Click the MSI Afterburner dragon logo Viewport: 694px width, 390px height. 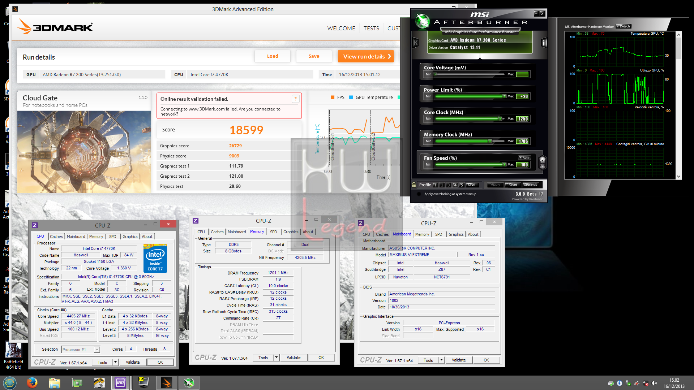click(422, 21)
